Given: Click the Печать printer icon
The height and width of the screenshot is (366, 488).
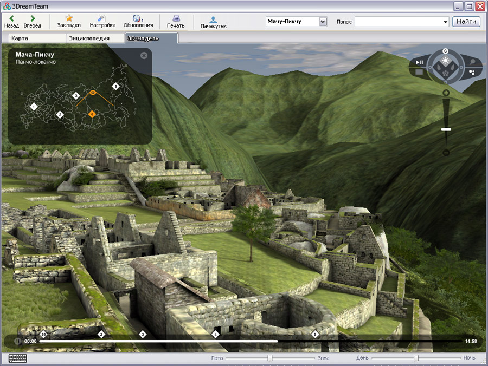Looking at the screenshot, I should [x=176, y=18].
